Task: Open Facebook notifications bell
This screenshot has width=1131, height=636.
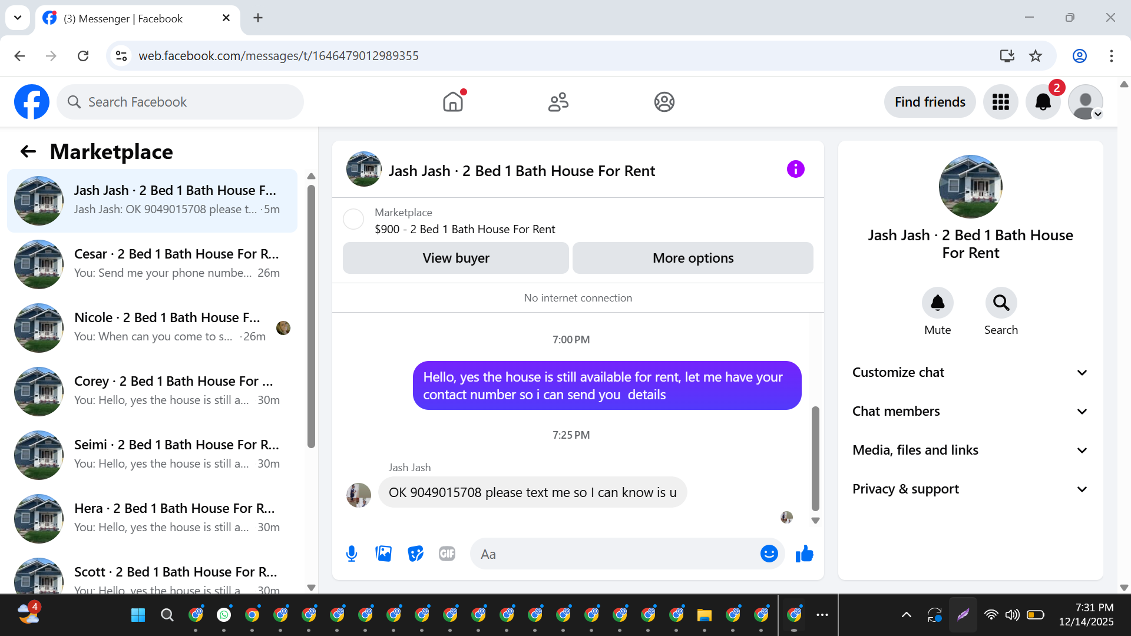Action: click(x=1043, y=102)
